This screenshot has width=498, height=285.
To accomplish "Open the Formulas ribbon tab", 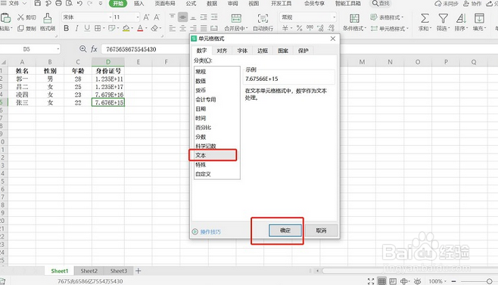I will [191, 4].
